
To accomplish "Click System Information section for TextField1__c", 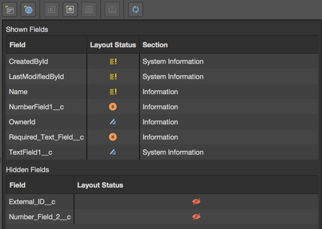I will click(x=173, y=152).
